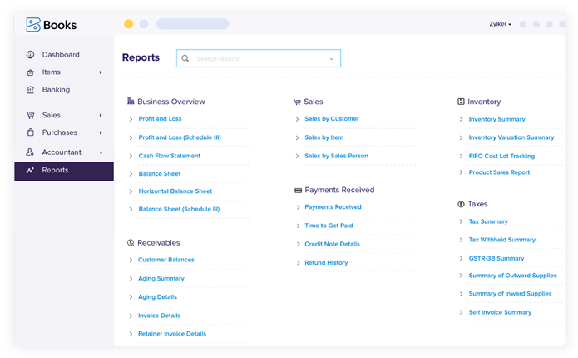Open the Aging Details report
Screen dimensions: 578x358
tap(157, 297)
